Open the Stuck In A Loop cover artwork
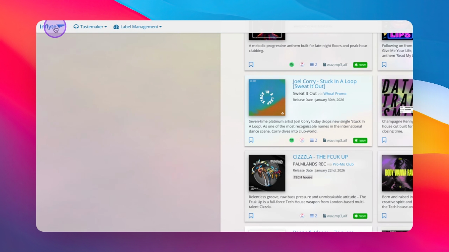The image size is (449, 252). 267,97
